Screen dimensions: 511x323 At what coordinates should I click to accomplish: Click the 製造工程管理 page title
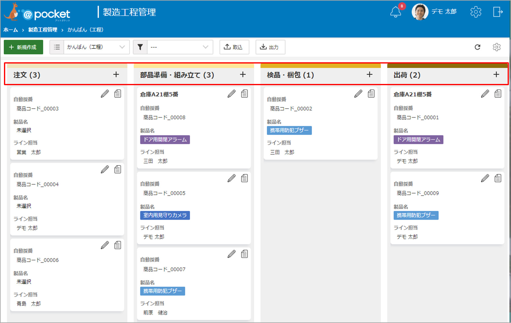click(129, 12)
